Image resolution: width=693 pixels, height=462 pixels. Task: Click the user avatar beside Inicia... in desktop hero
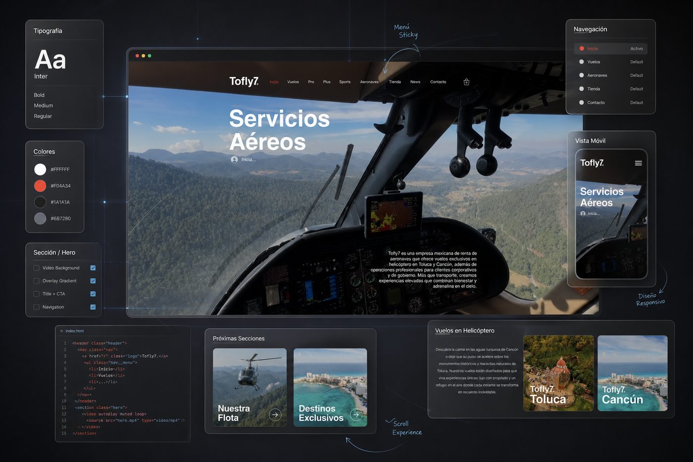[x=234, y=159]
